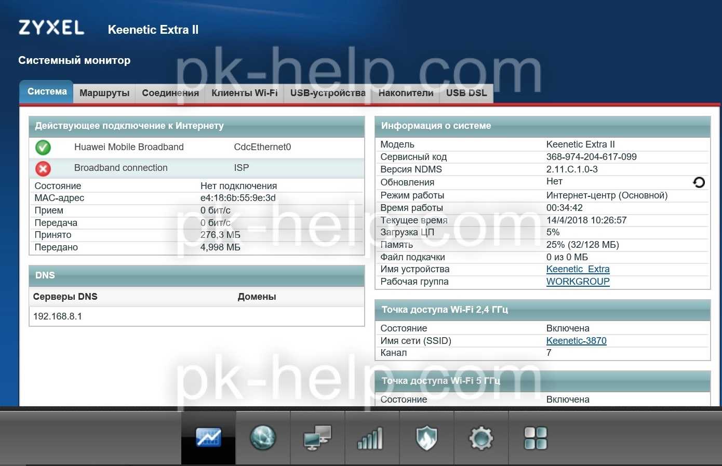Screen dimensions: 722x466
Task: Switch to the Соединения tab
Action: [170, 93]
